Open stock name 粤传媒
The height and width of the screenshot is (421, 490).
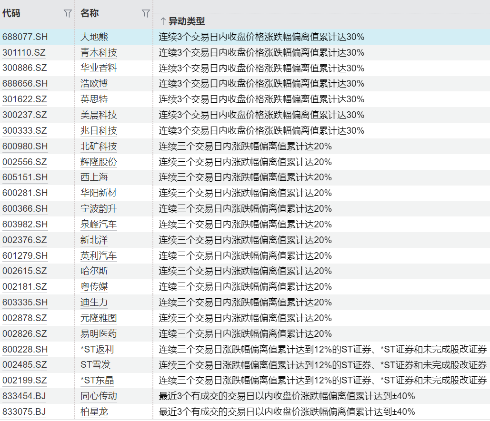click(x=94, y=286)
